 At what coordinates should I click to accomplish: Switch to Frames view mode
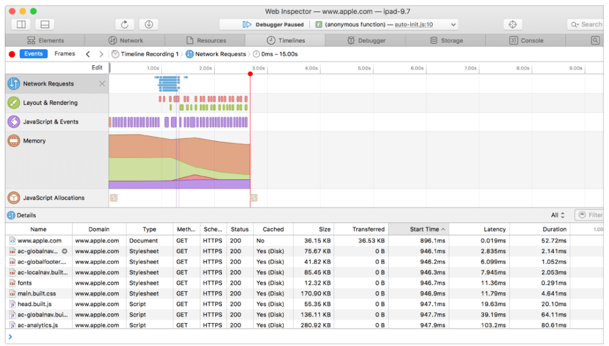pyautogui.click(x=64, y=53)
